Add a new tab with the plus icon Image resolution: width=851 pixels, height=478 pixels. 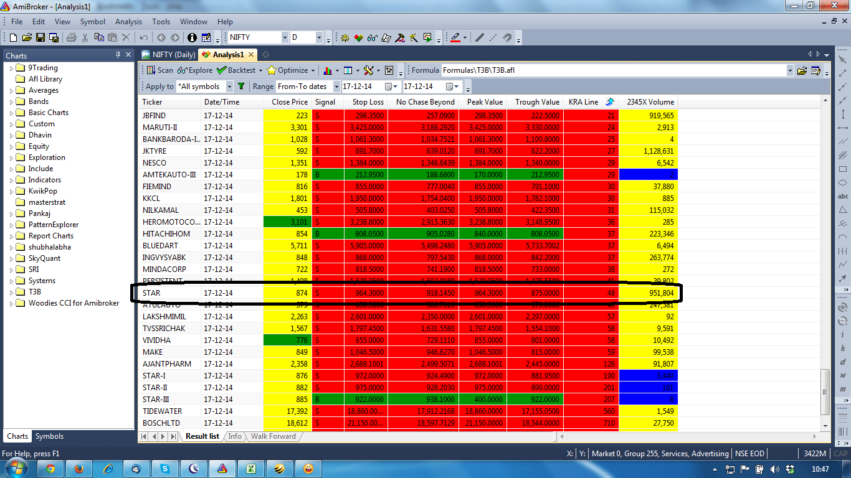[x=266, y=55]
